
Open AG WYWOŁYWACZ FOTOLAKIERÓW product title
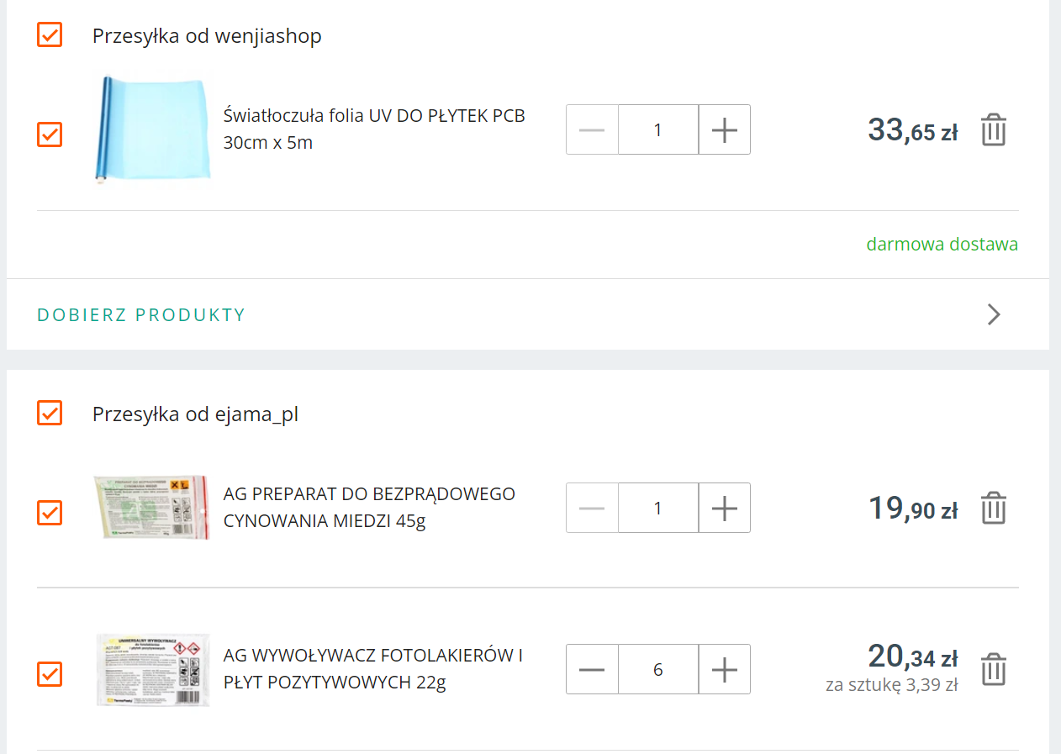point(372,668)
